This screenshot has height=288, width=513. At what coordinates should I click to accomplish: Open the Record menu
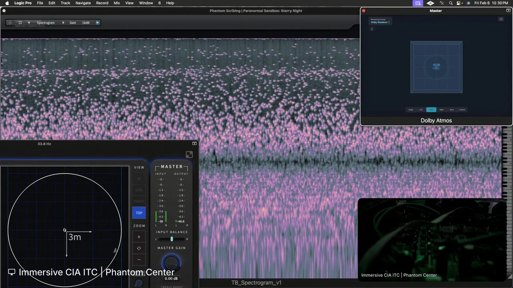pyautogui.click(x=102, y=3)
